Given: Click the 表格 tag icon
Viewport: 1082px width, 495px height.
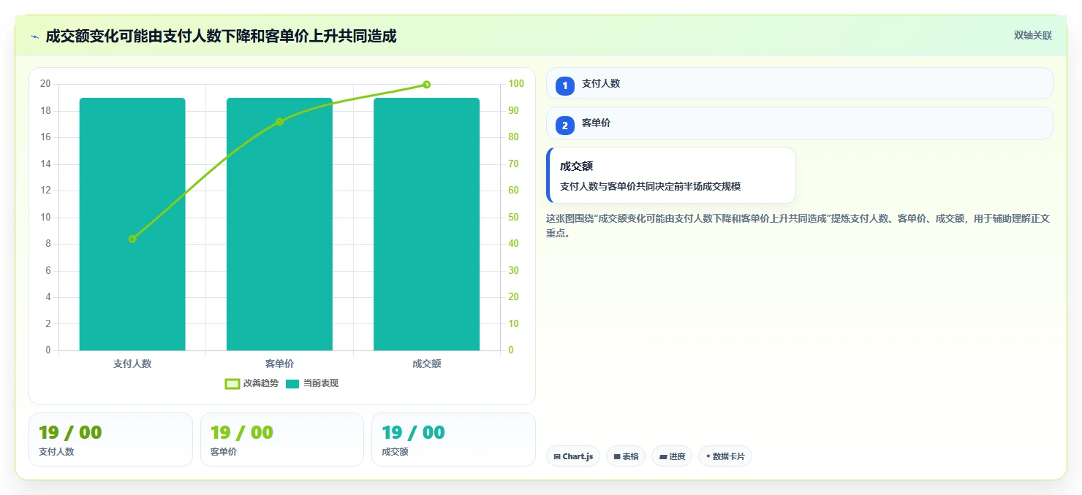Looking at the screenshot, I should coord(617,456).
